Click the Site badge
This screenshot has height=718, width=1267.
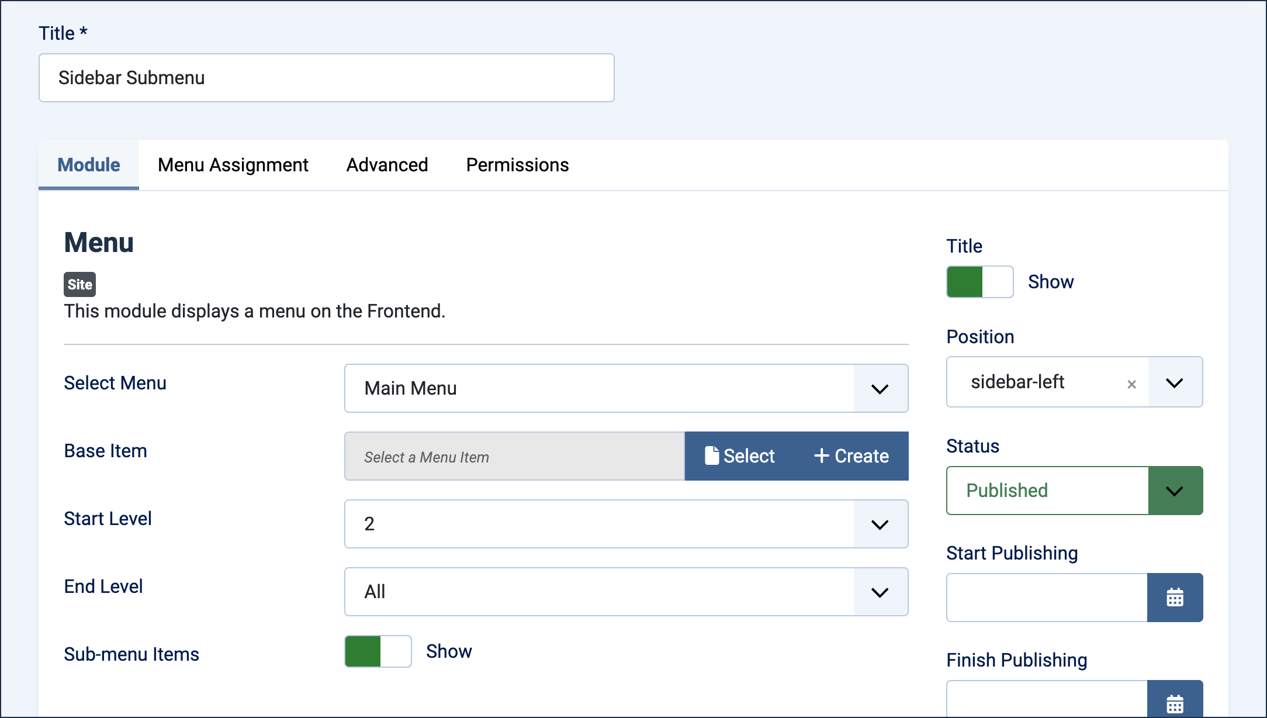pyautogui.click(x=80, y=285)
